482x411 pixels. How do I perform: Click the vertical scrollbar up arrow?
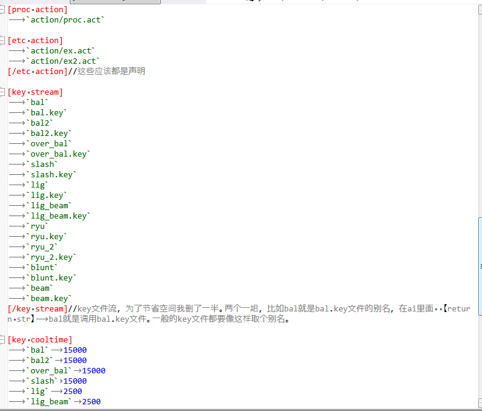click(x=479, y=9)
